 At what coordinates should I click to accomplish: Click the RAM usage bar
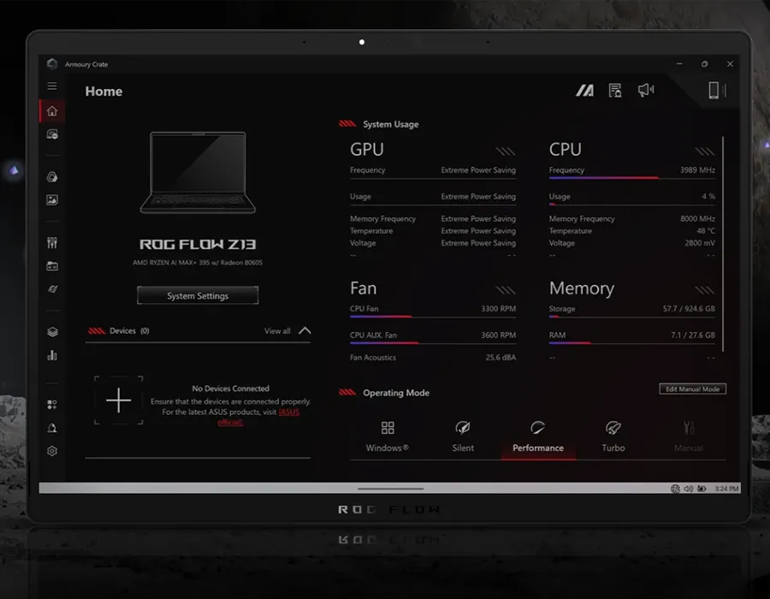pyautogui.click(x=632, y=343)
